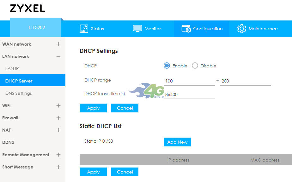292x182 pixels.
Task: Open the Monitor tab
Action: [147, 29]
